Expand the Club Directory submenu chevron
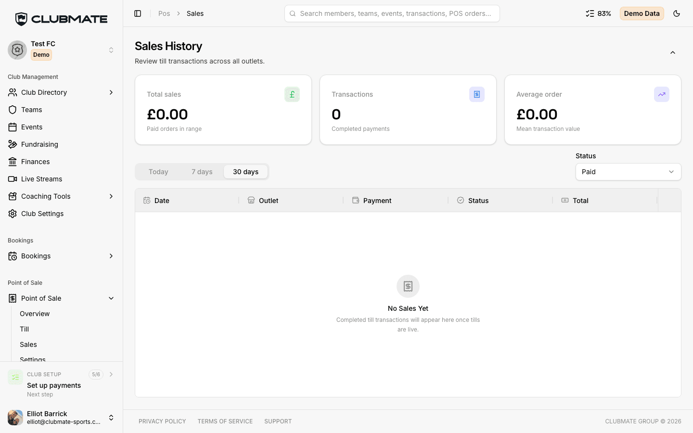693x433 pixels. point(111,92)
